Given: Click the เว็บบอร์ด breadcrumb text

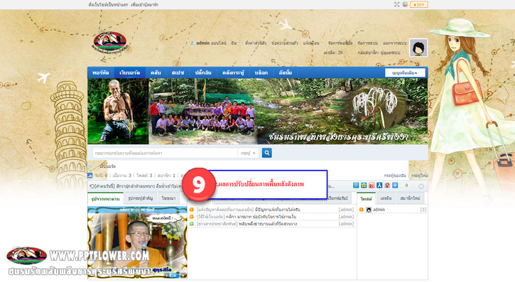Looking at the screenshot, I should tap(107, 166).
